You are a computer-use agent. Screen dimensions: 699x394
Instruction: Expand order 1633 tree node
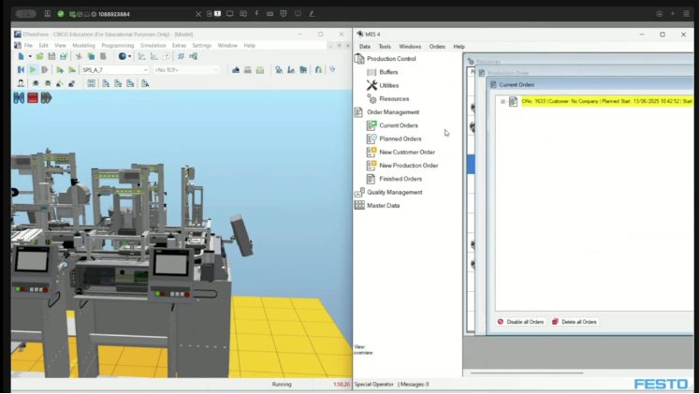tap(502, 102)
